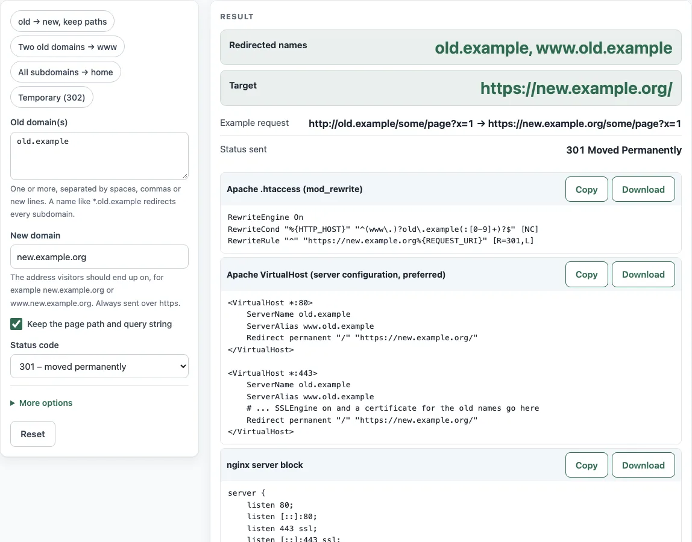Image resolution: width=692 pixels, height=542 pixels.
Task: Click the 'Apache .htaccess (mod_rewrite)' heading
Action: click(x=294, y=189)
